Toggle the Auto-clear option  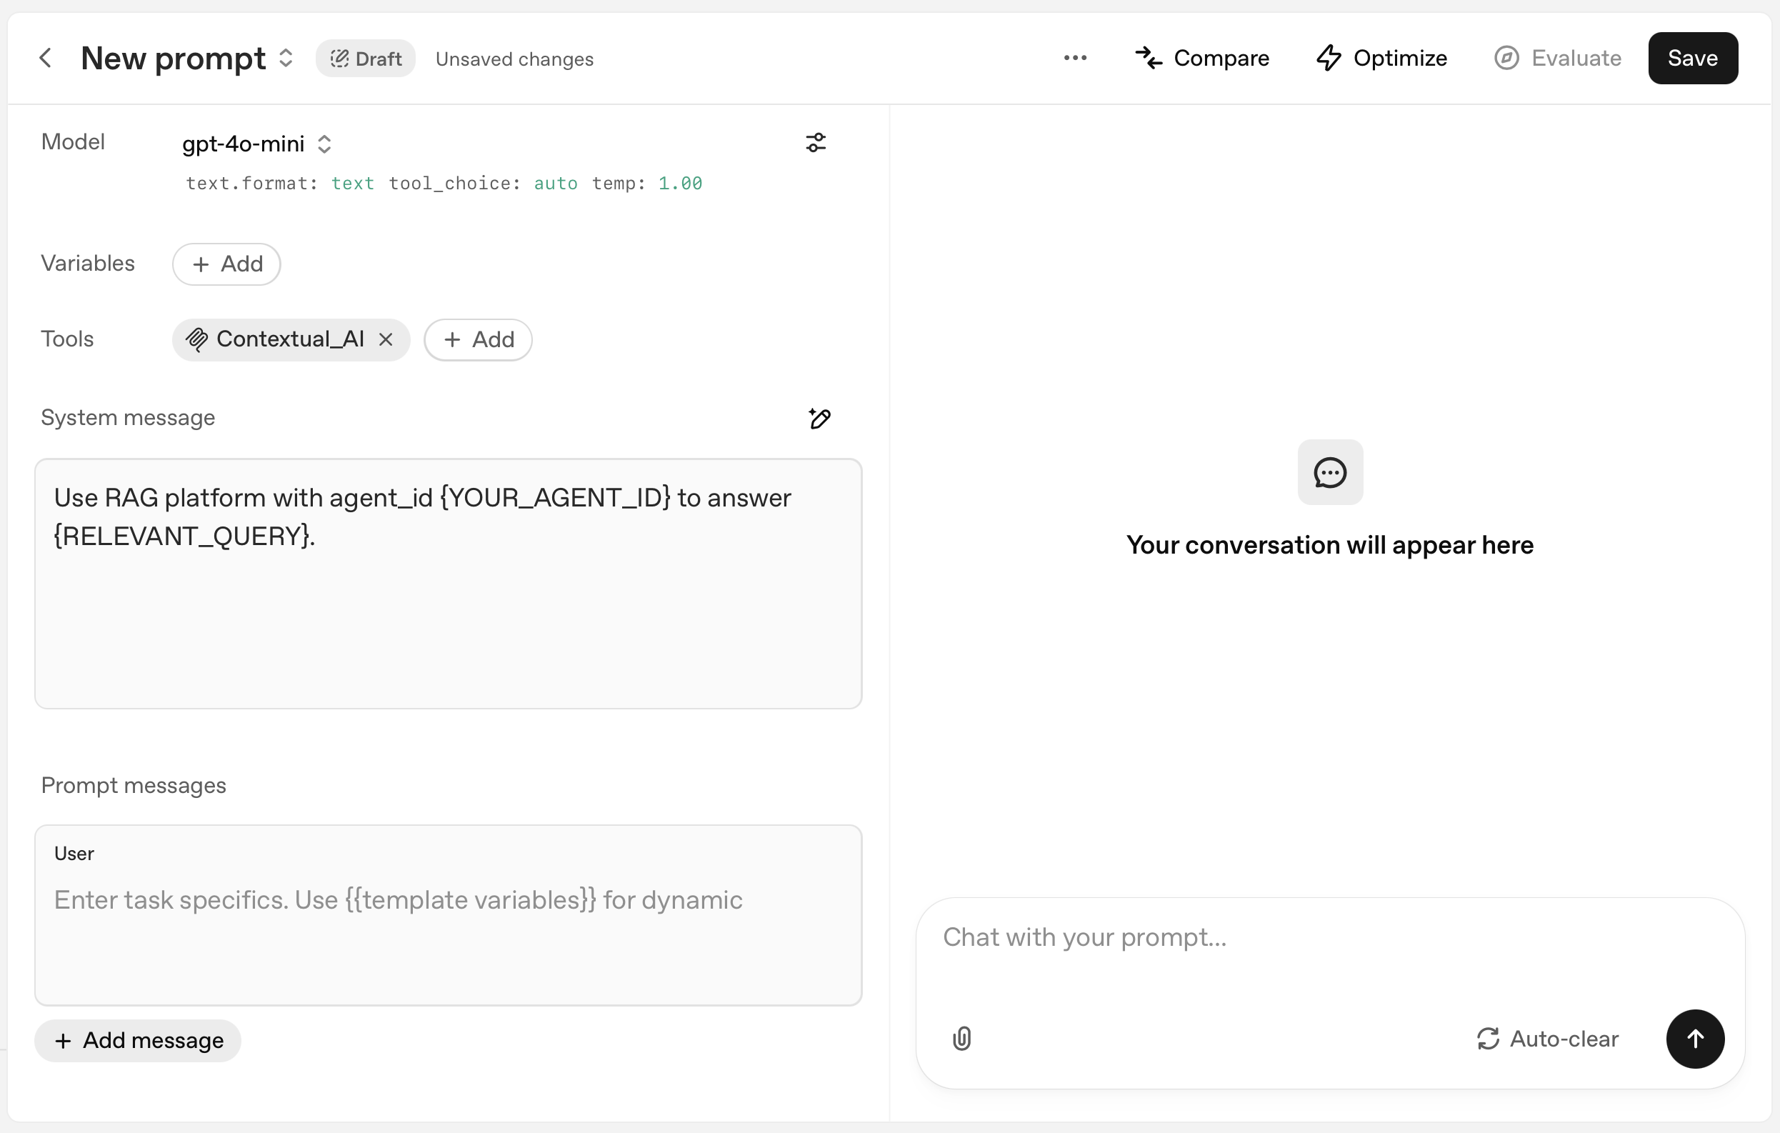click(1548, 1039)
